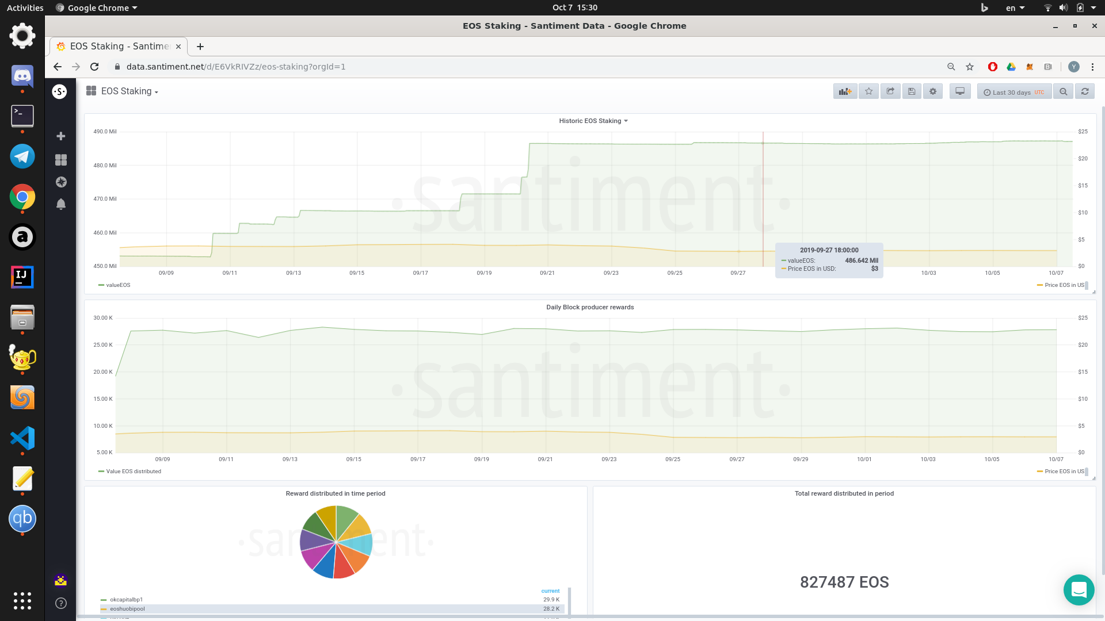
Task: Open the Google Drive extension icon
Action: click(1011, 67)
